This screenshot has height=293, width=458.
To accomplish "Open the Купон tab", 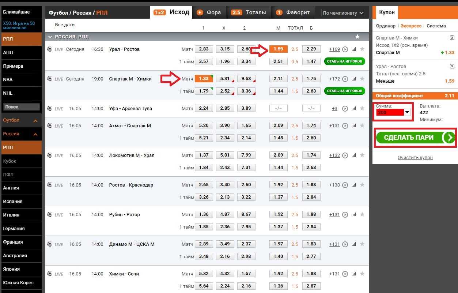I will (x=387, y=12).
